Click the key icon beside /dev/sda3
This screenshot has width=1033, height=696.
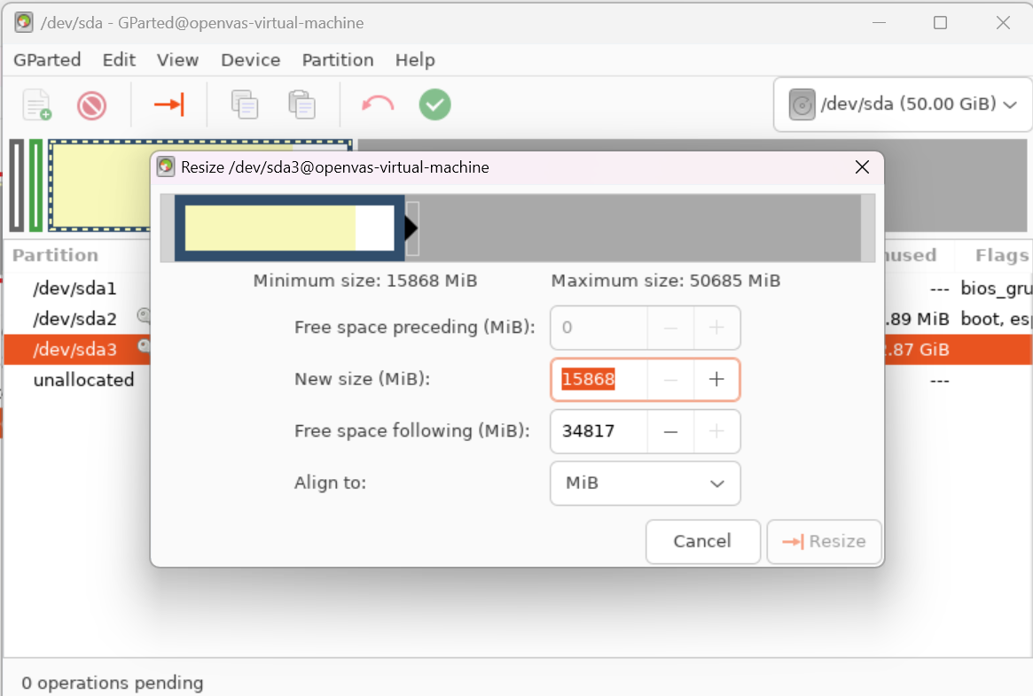pos(145,346)
